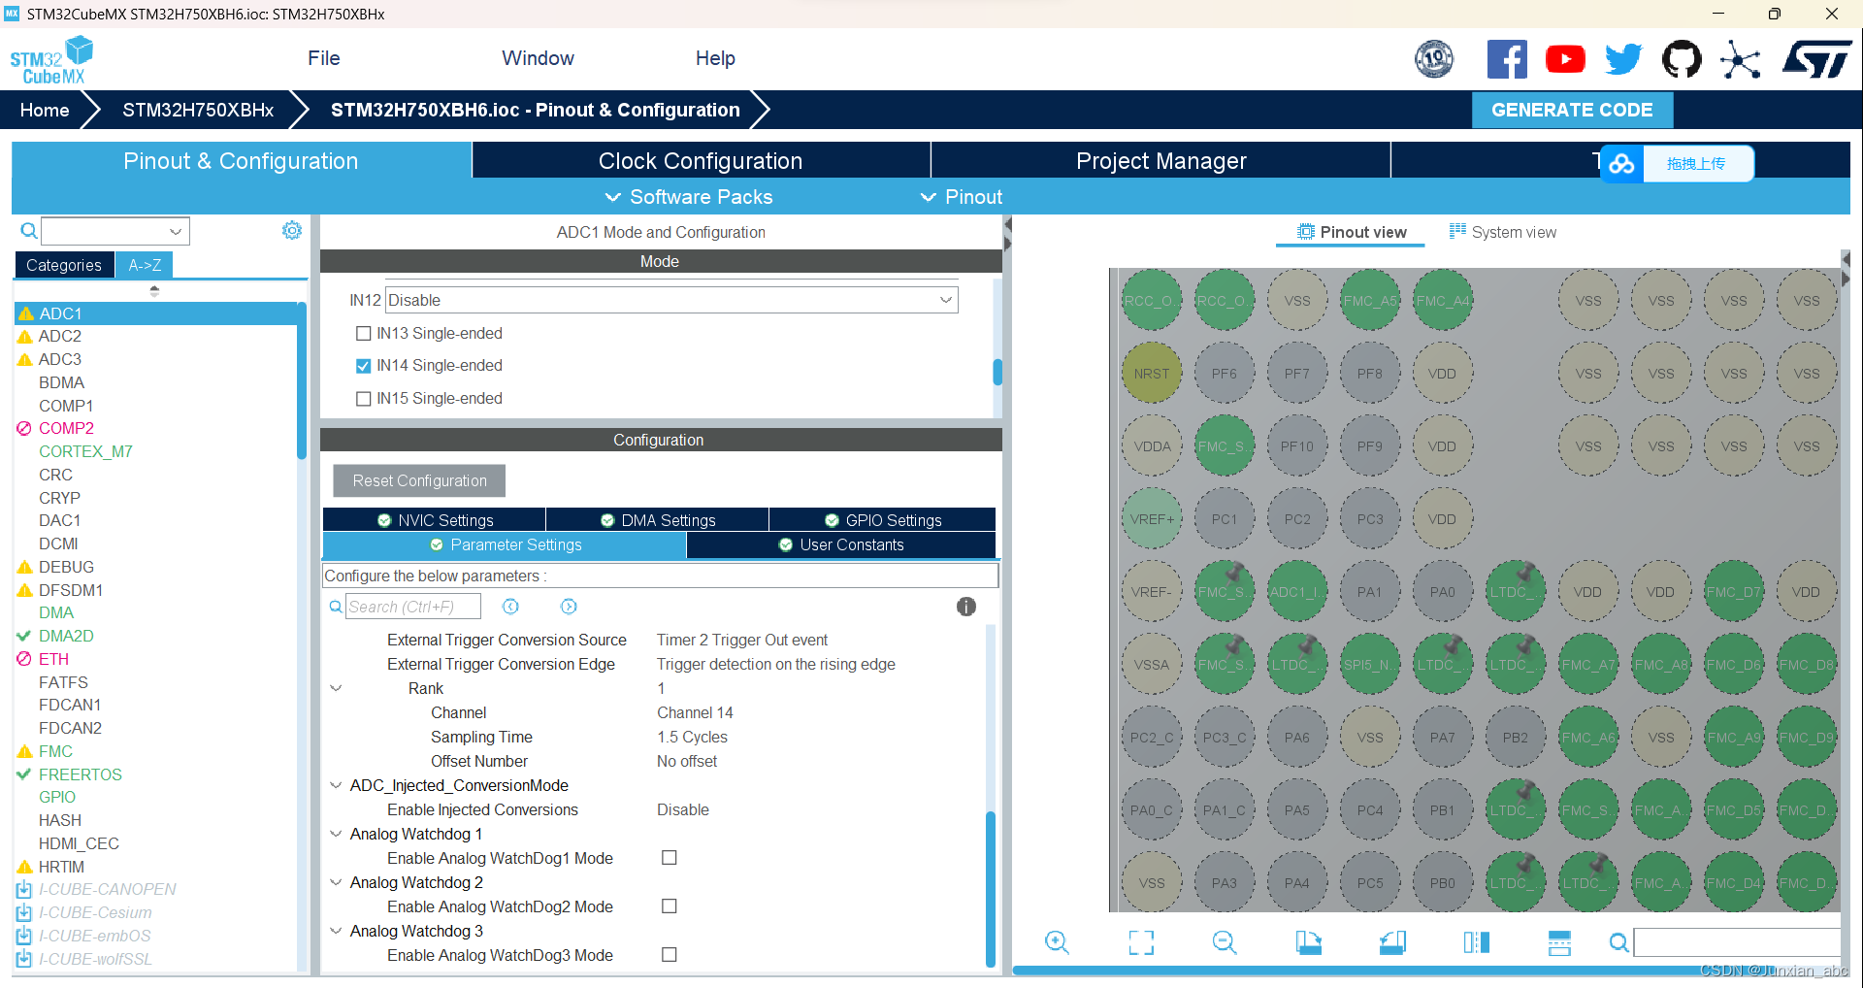
Task: Select the ADC1_I pin on the chip
Action: 1297,592
